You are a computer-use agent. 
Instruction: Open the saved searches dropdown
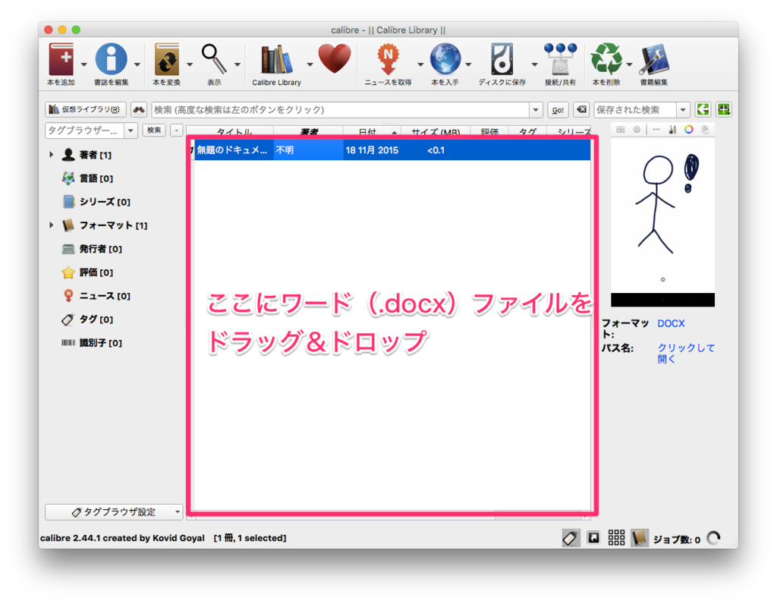pos(682,109)
